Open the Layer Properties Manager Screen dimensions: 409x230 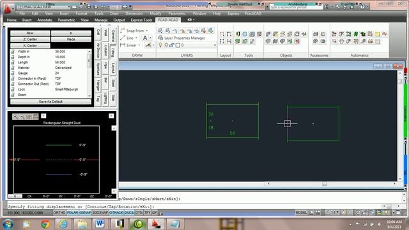coord(181,38)
